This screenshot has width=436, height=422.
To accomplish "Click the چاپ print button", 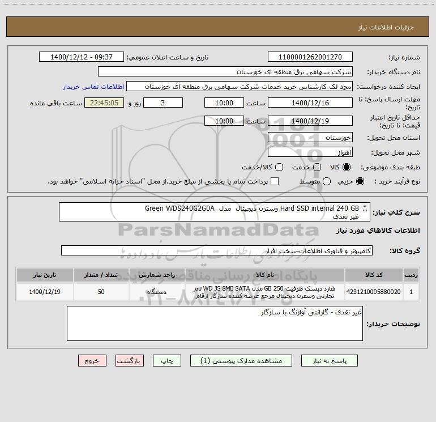I will [x=167, y=361].
